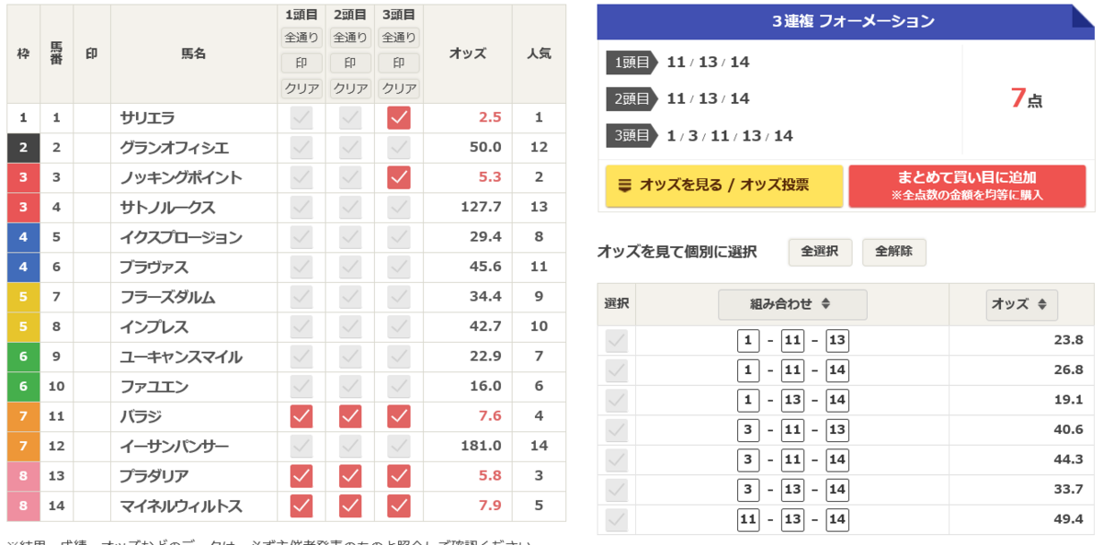Clear 3頭目 column with クリア button
1103x545 pixels.
399,89
